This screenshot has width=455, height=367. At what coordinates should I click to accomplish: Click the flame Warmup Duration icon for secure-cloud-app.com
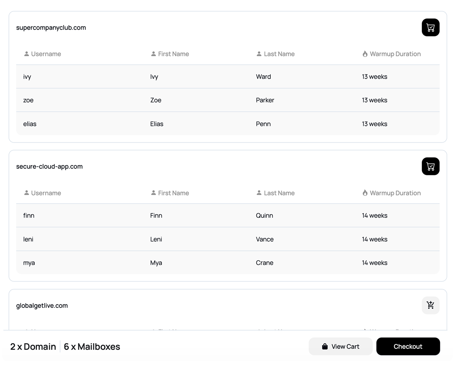click(365, 193)
